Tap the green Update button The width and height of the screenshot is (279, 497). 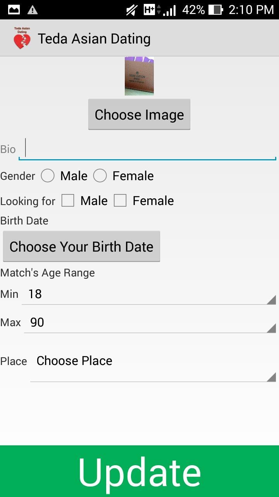pyautogui.click(x=139, y=471)
